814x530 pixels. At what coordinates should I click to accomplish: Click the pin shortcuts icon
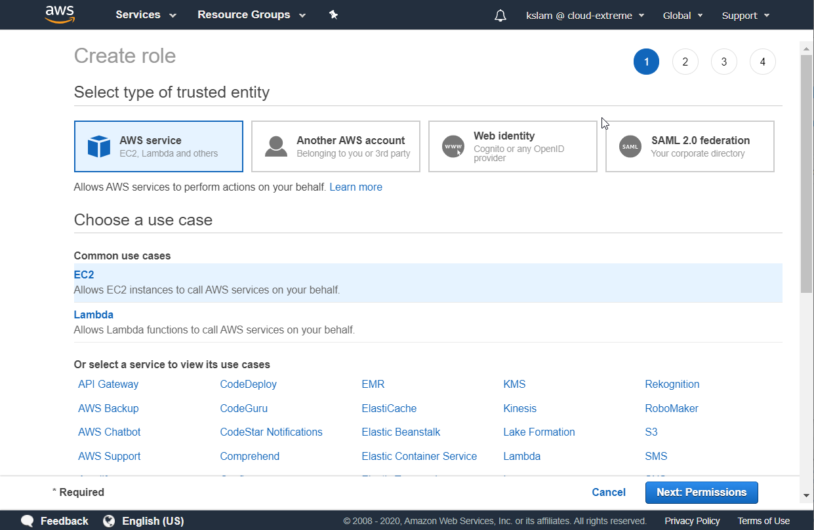[333, 14]
